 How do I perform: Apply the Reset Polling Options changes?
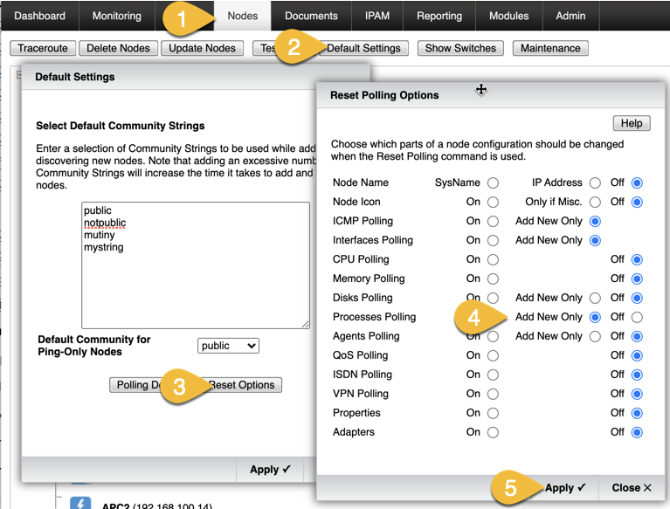[565, 488]
